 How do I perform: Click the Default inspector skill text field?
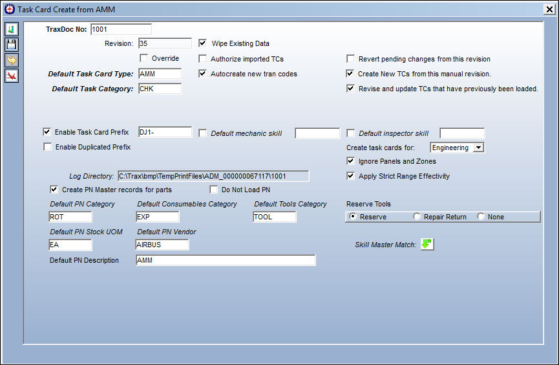[x=462, y=133]
